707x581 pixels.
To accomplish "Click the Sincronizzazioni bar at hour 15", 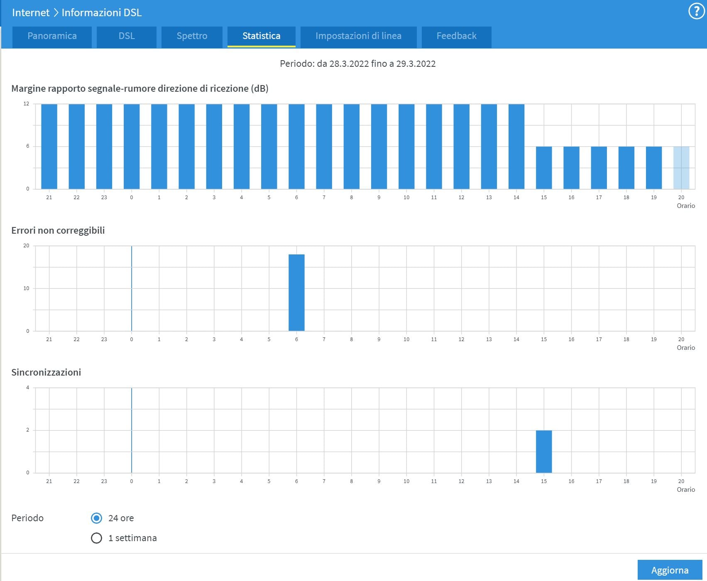I will click(x=544, y=452).
